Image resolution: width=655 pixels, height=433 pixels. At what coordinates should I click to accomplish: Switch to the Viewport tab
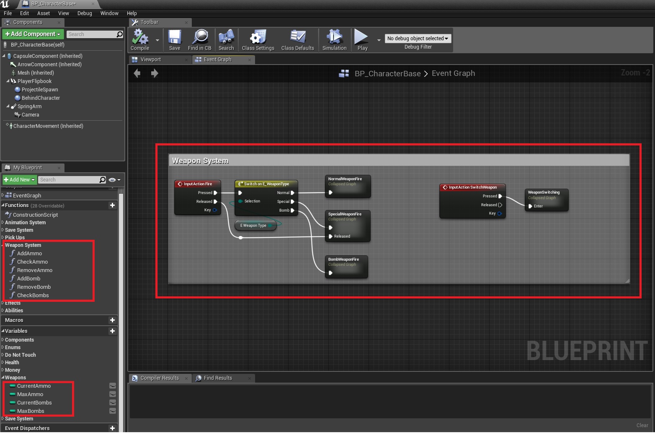(150, 60)
